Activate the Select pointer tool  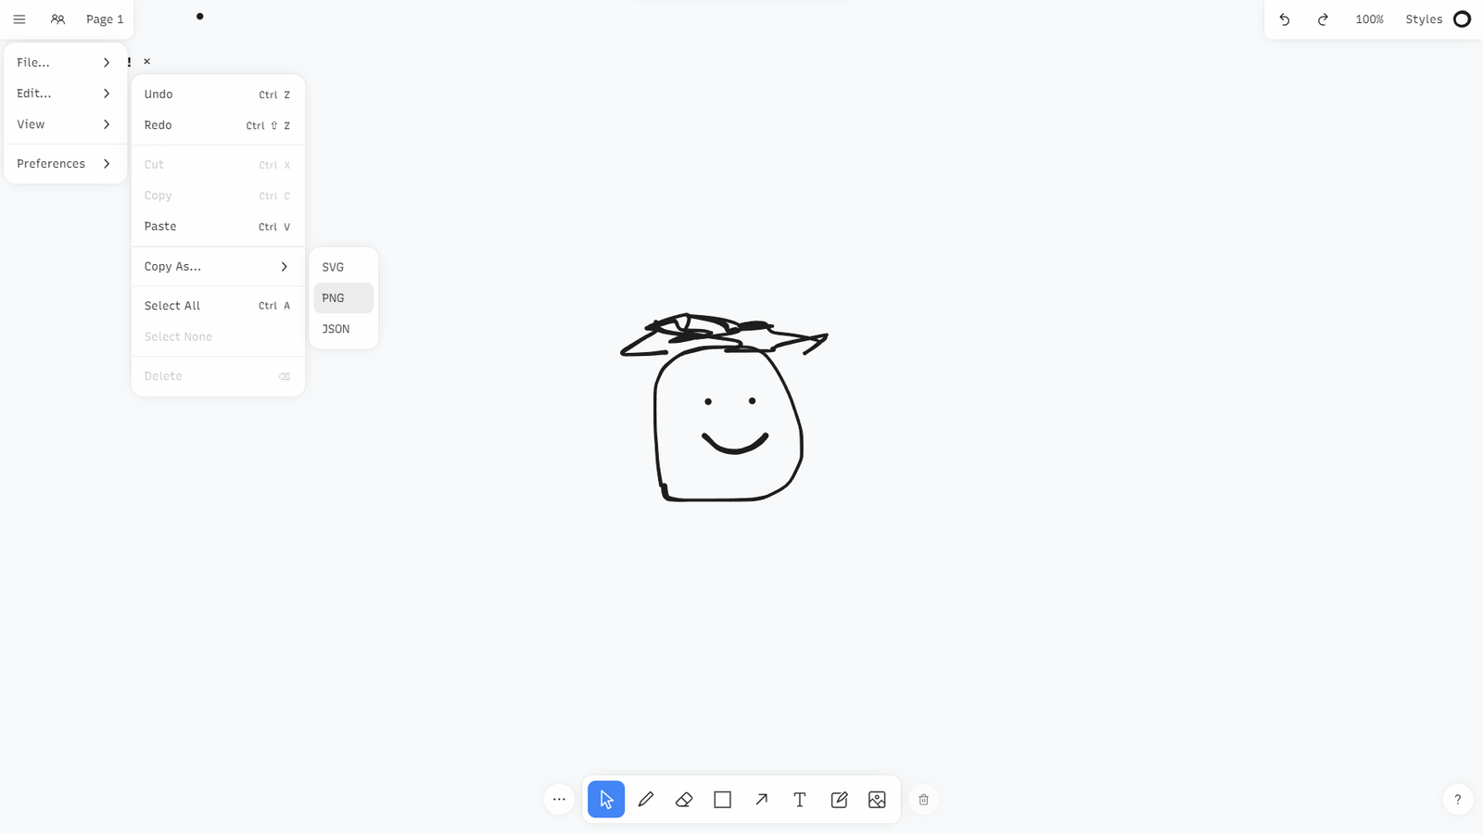click(606, 800)
